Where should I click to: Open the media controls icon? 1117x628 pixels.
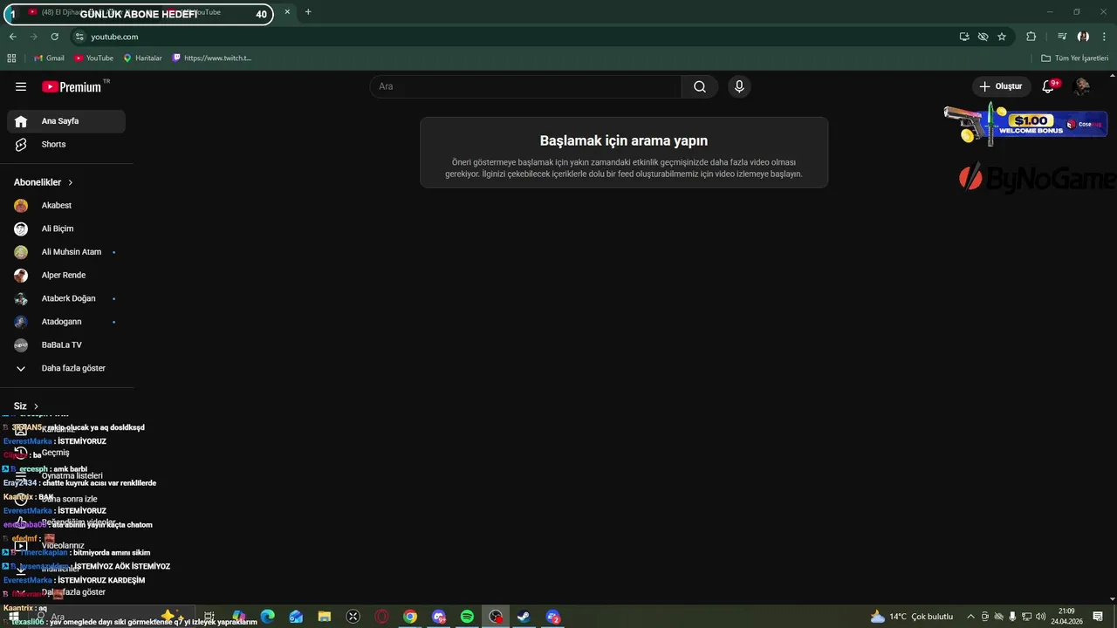coord(1062,37)
